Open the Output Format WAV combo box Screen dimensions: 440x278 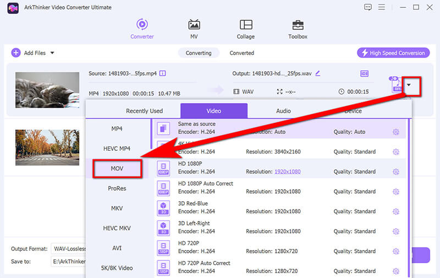coord(69,248)
